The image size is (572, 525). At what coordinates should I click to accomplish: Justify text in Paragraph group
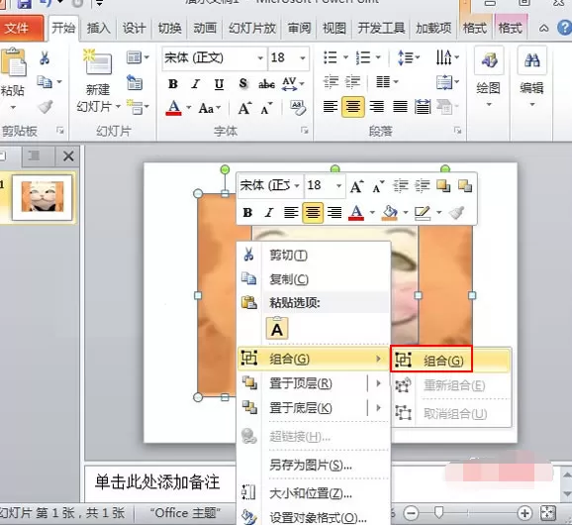(x=400, y=107)
